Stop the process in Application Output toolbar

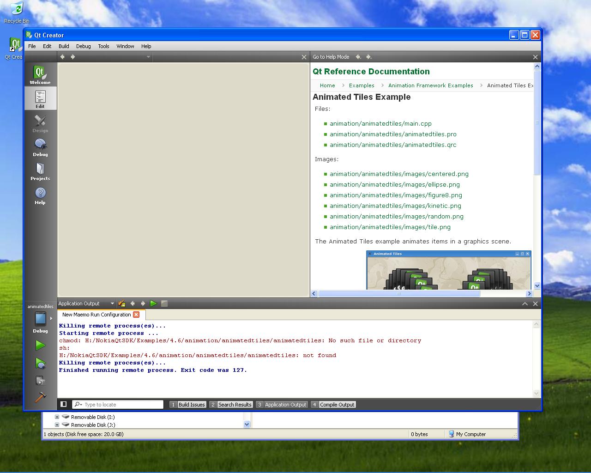pyautogui.click(x=164, y=303)
